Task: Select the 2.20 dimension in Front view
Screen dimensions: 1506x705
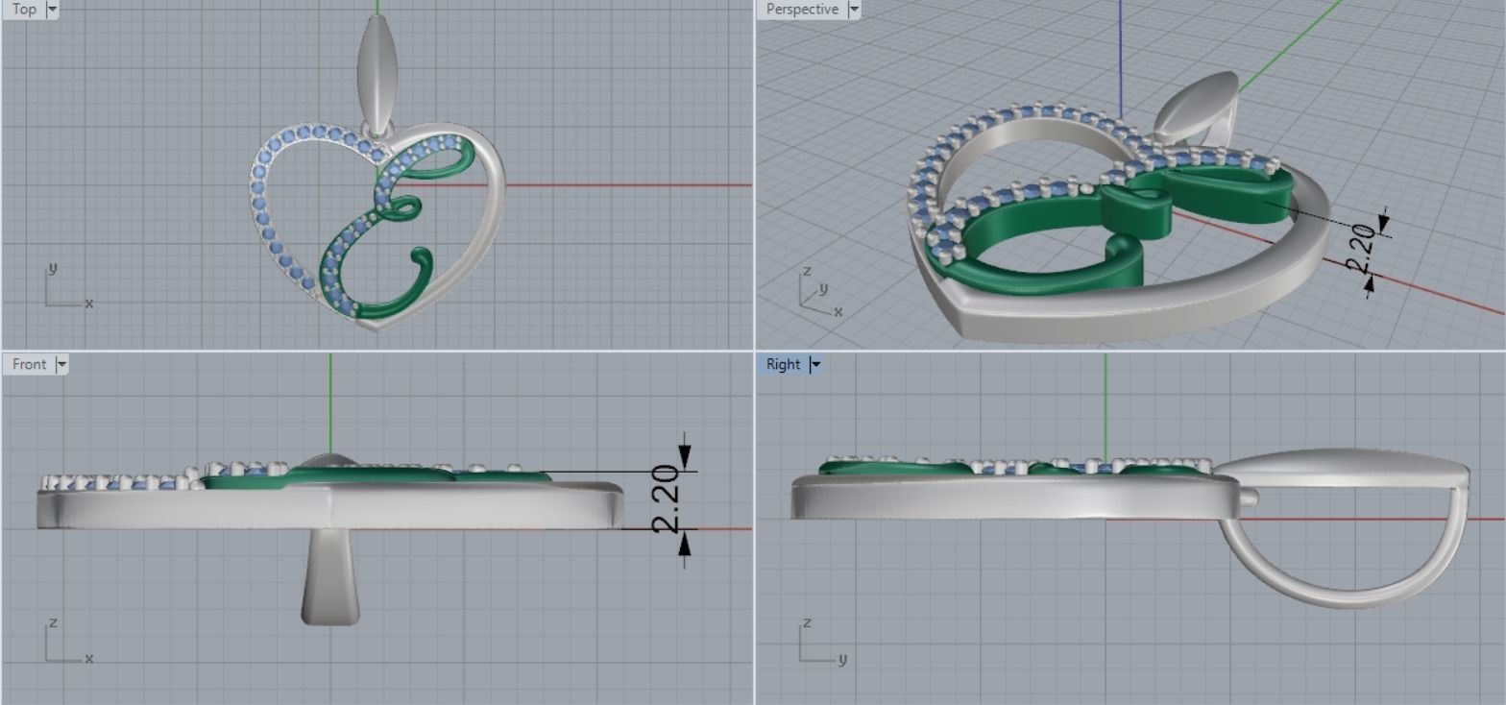Action: pyautogui.click(x=666, y=499)
